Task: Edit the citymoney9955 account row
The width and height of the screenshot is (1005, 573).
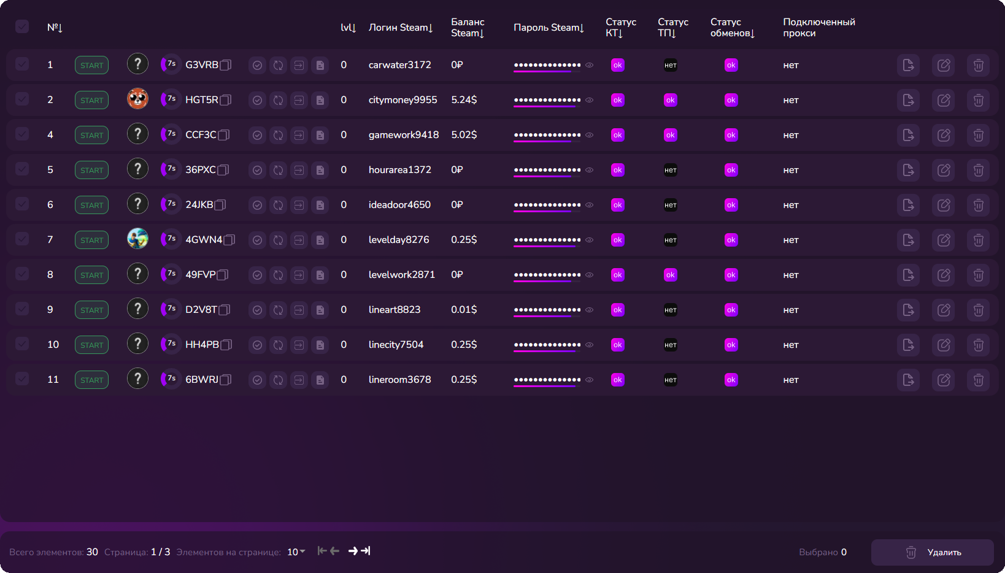Action: pos(944,100)
